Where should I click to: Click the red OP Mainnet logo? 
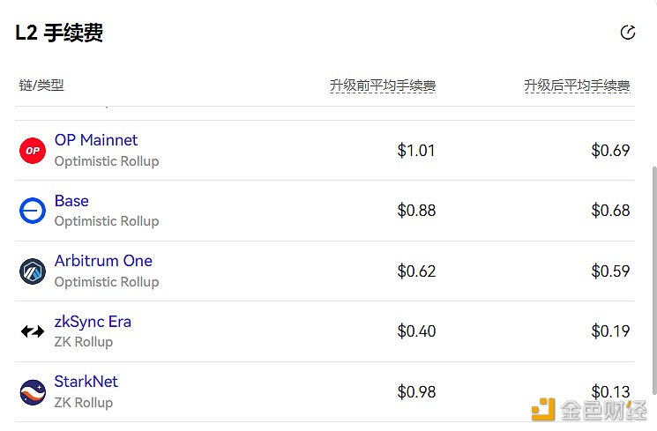(x=33, y=151)
